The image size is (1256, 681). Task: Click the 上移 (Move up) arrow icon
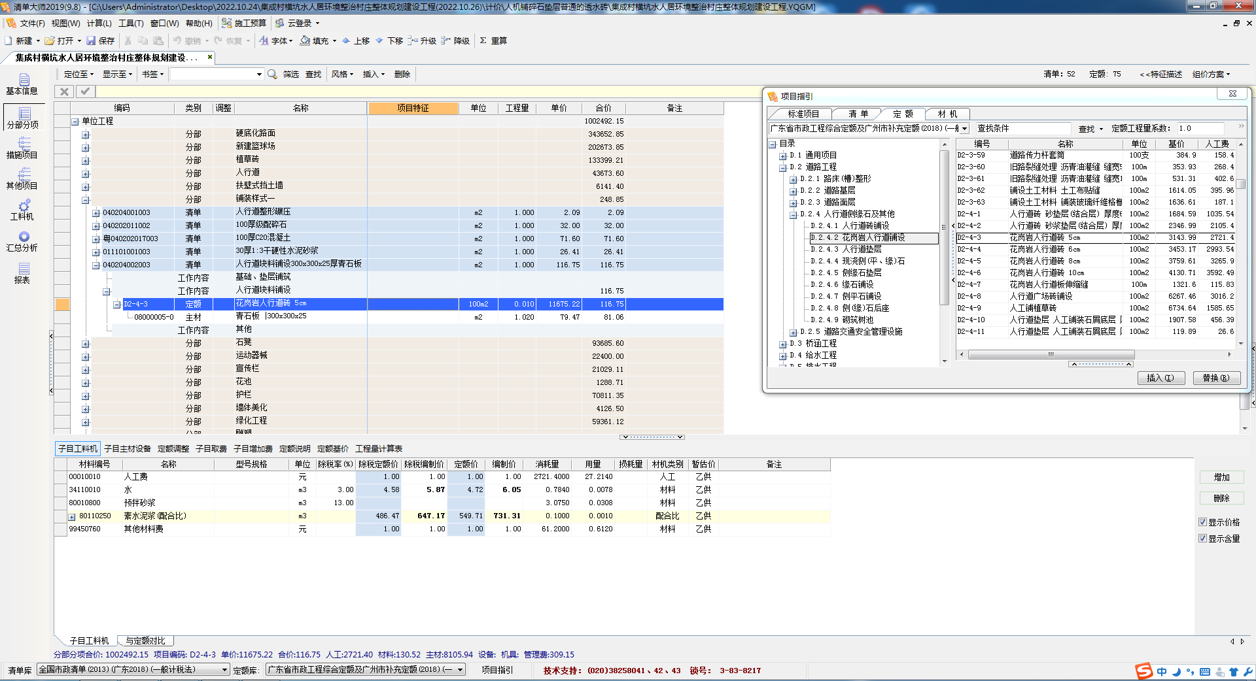click(346, 41)
